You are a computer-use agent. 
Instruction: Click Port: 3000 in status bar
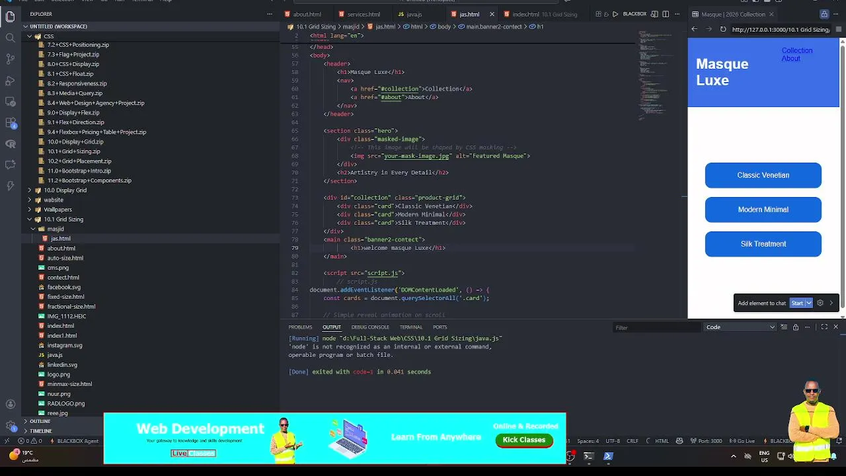(x=707, y=441)
